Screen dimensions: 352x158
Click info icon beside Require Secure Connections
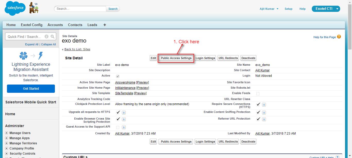pyautogui.click(x=264, y=105)
